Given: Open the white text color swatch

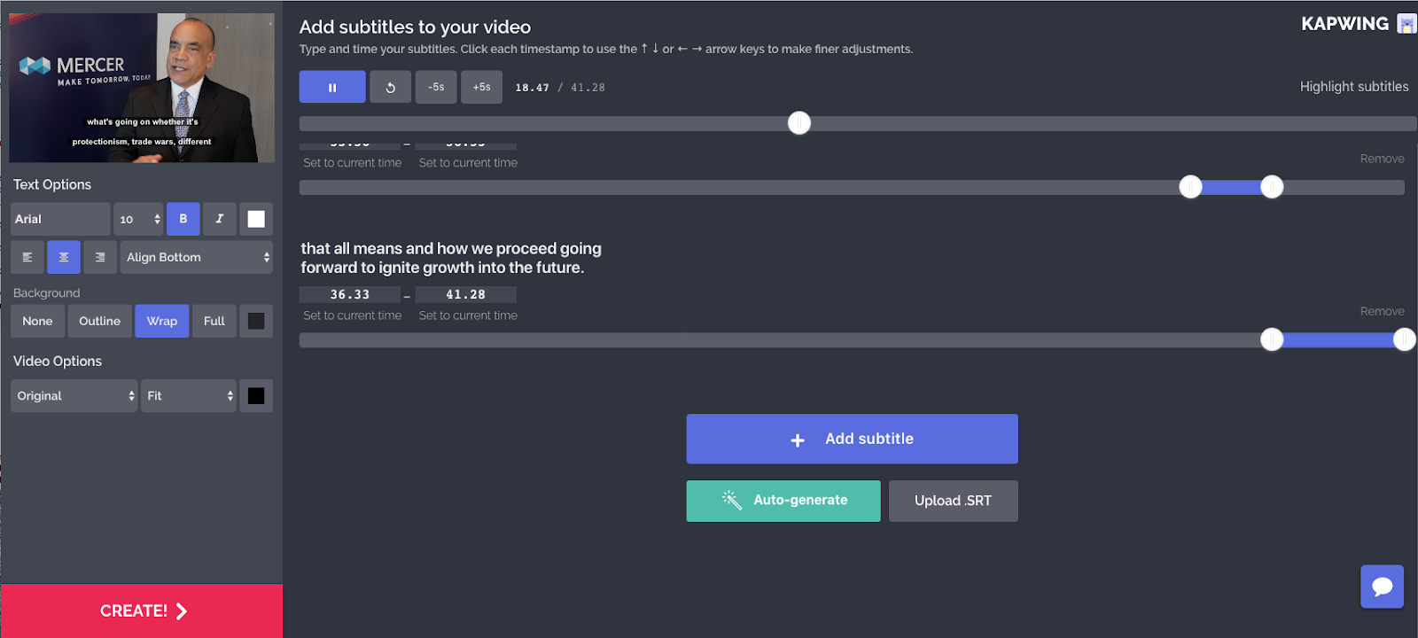Looking at the screenshot, I should 256,219.
